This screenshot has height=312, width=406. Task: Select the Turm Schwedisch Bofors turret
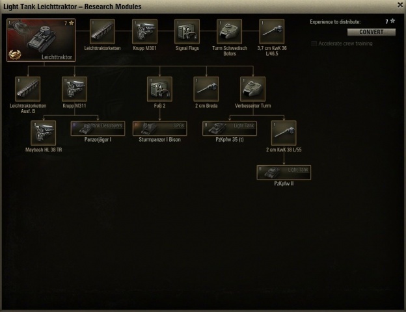tap(230, 31)
